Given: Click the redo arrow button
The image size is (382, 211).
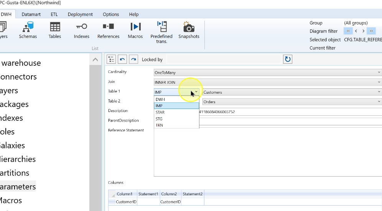Looking at the screenshot, I should click(133, 59).
